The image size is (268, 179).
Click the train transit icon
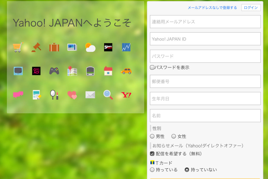pyautogui.click(x=90, y=71)
